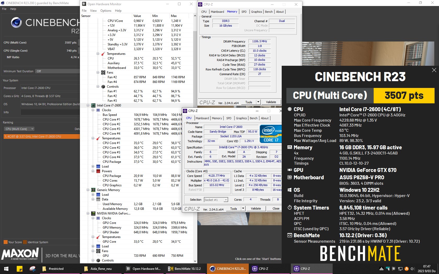Image resolution: width=439 pixels, height=274 pixels.
Task: Click the Cinebench sphere logo
Action: [16, 23]
